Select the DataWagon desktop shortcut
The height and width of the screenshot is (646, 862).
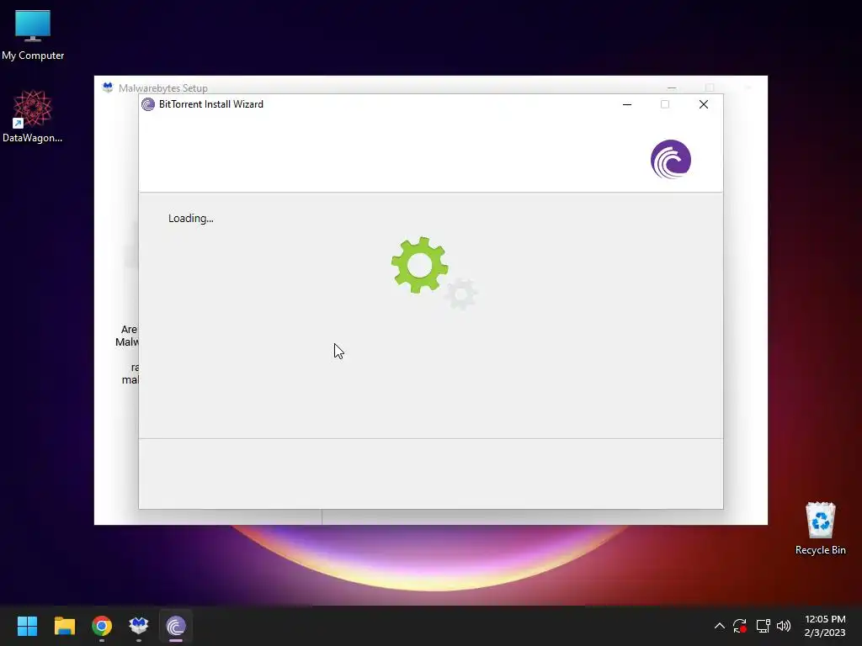tap(33, 117)
